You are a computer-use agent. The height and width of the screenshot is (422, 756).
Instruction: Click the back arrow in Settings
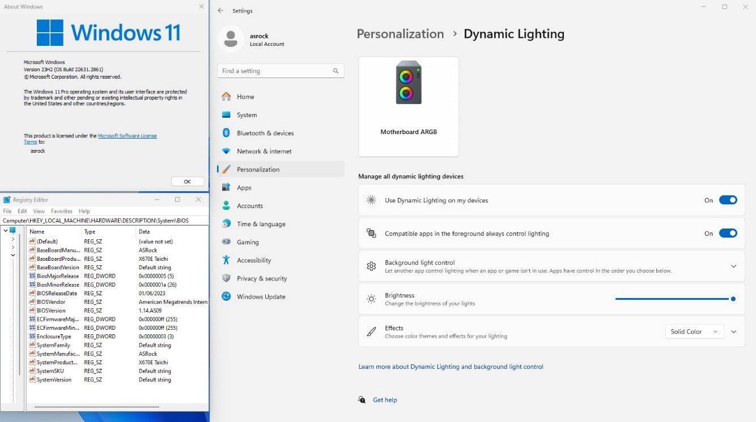click(220, 10)
